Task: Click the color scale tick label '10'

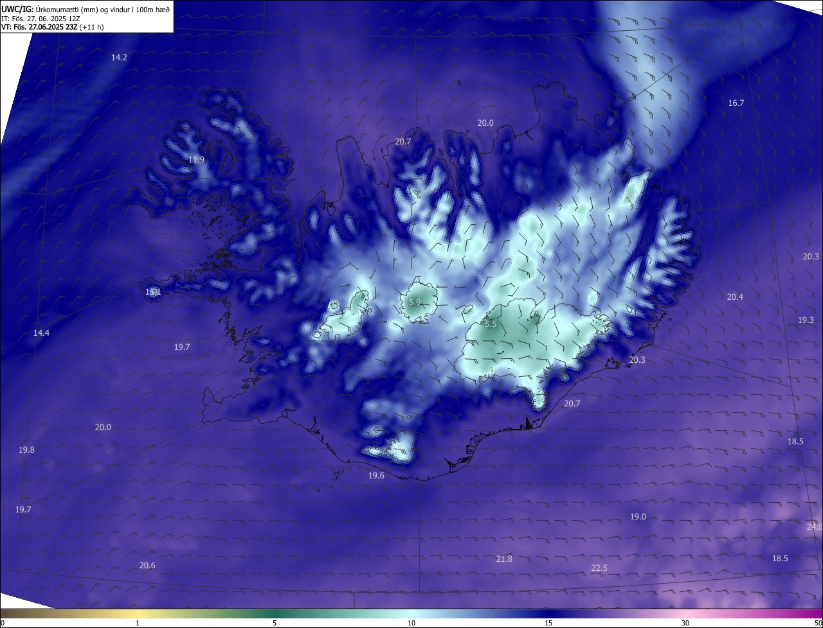Action: coord(411,623)
